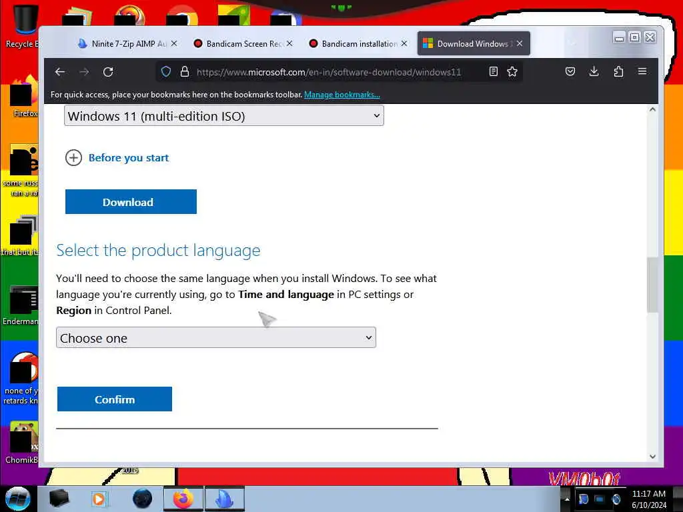This screenshot has height=512, width=683.
Task: Open the Manage bookmarks link
Action: pyautogui.click(x=342, y=95)
